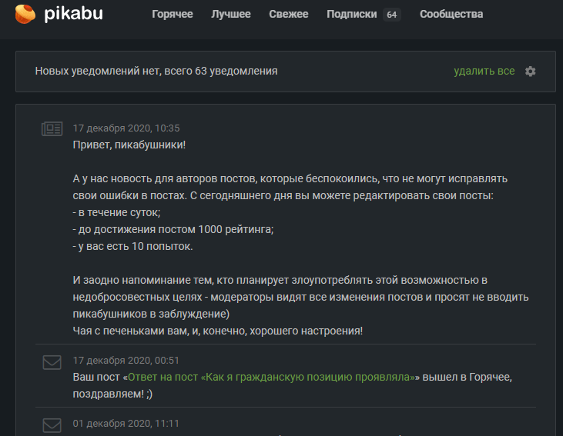This screenshot has height=436, width=563.
Task: Click the pikabu wordmark in header
Action: point(73,14)
